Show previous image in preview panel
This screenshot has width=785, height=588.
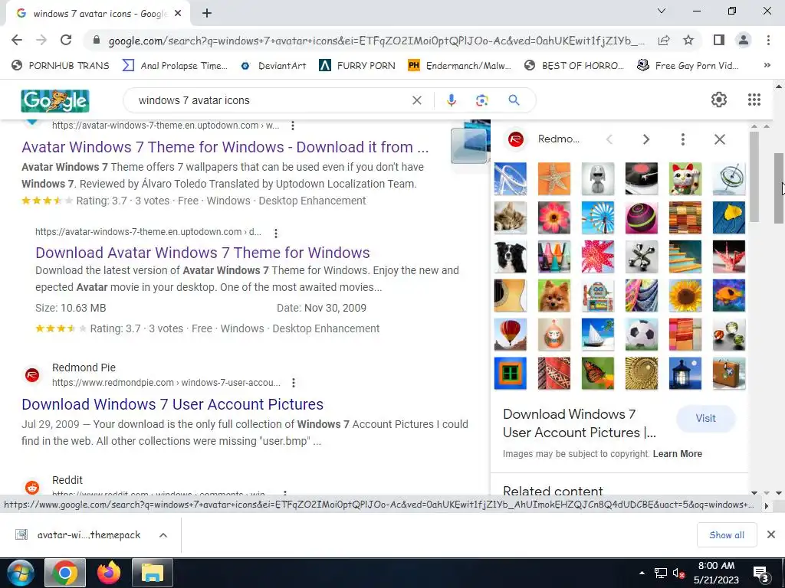point(609,139)
